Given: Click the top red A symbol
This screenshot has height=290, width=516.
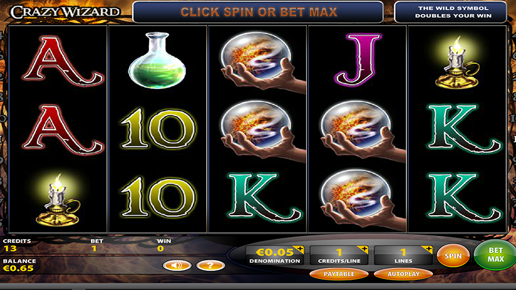Looking at the screenshot, I should pos(63,61).
